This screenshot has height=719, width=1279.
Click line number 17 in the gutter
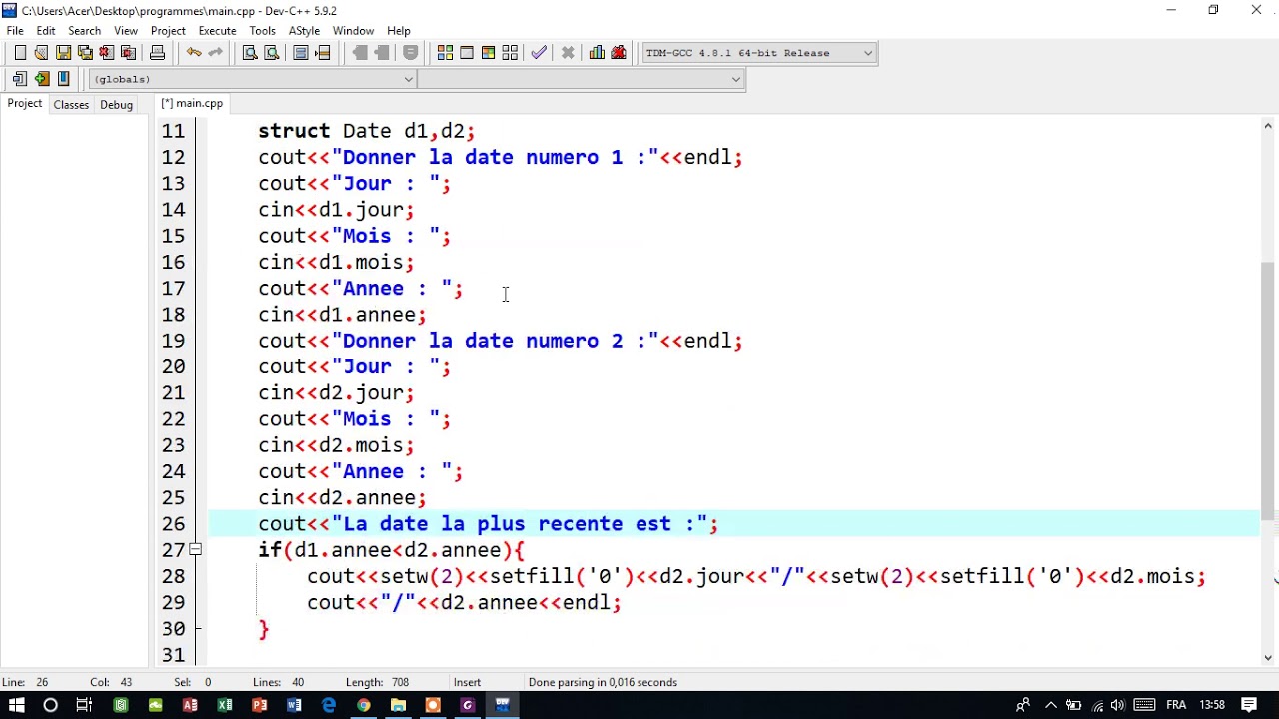173,289
